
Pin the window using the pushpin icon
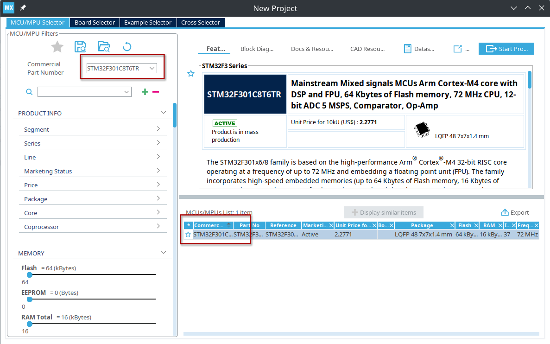tap(23, 8)
